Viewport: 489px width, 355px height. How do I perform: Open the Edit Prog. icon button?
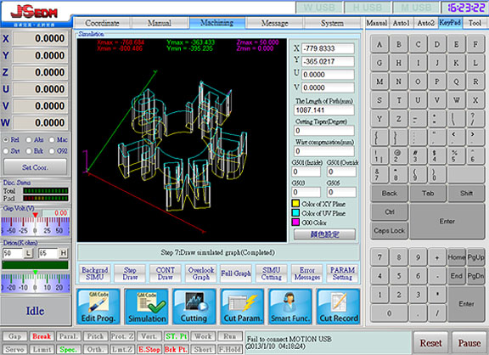[98, 307]
